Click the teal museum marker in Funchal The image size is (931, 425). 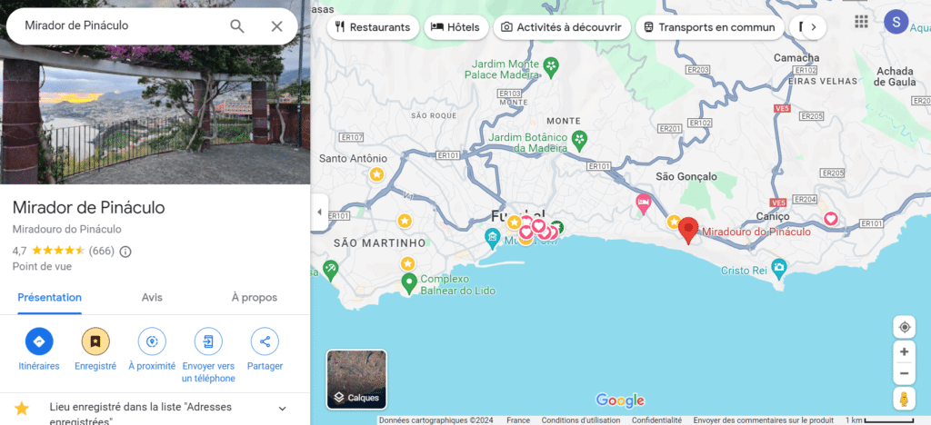click(x=492, y=239)
